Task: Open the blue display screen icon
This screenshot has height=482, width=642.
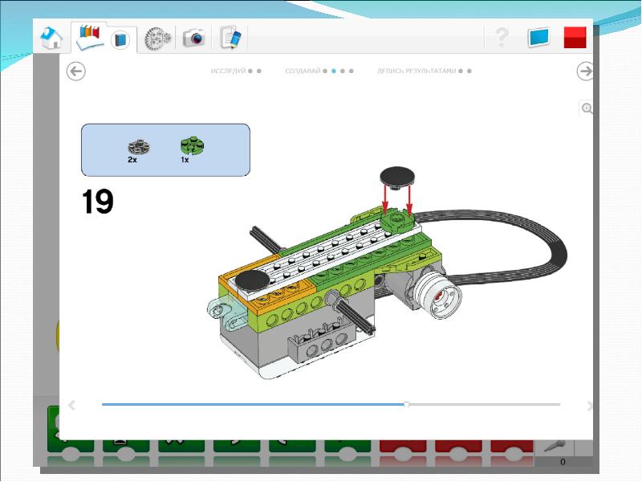Action: 538,37
